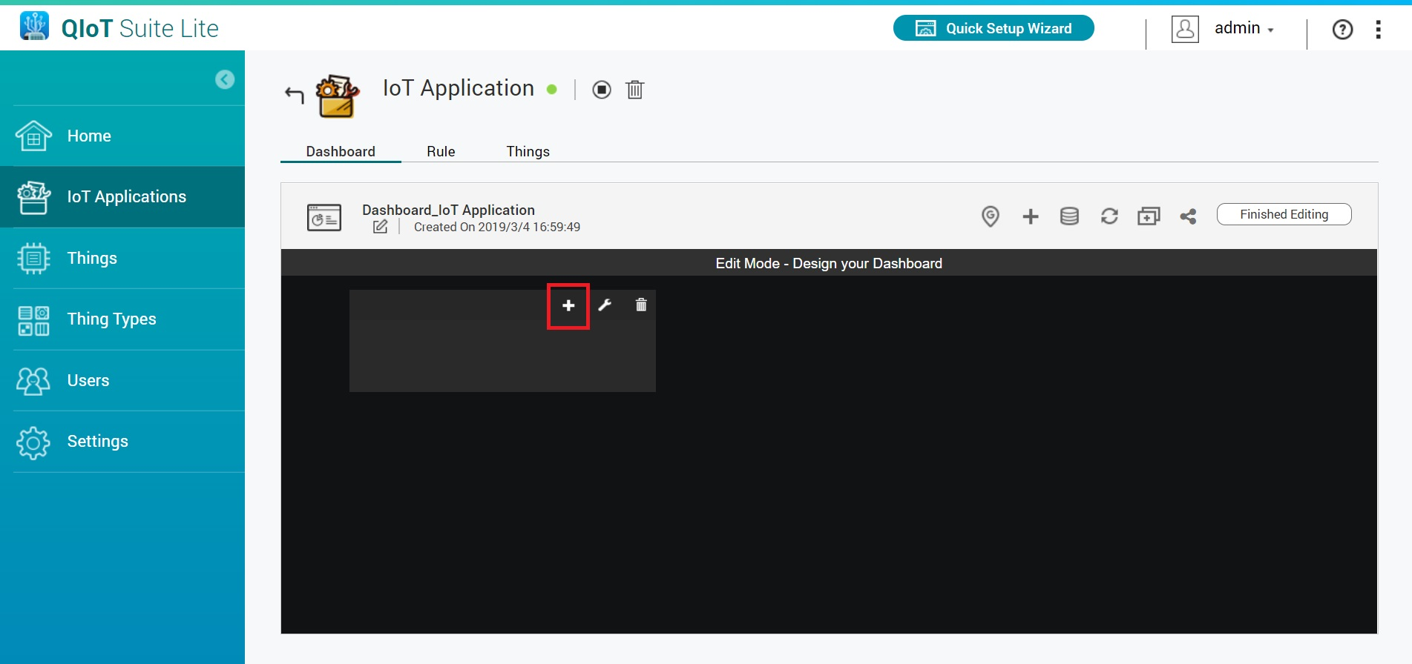Click the Finished Editing button

[x=1284, y=214]
